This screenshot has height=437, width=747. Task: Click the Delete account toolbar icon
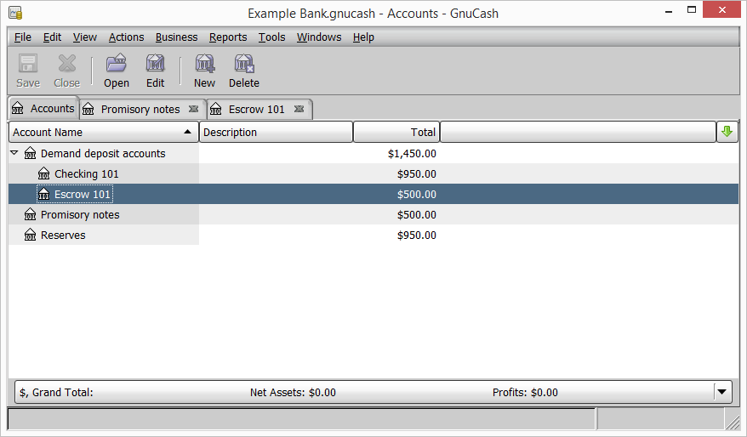244,65
